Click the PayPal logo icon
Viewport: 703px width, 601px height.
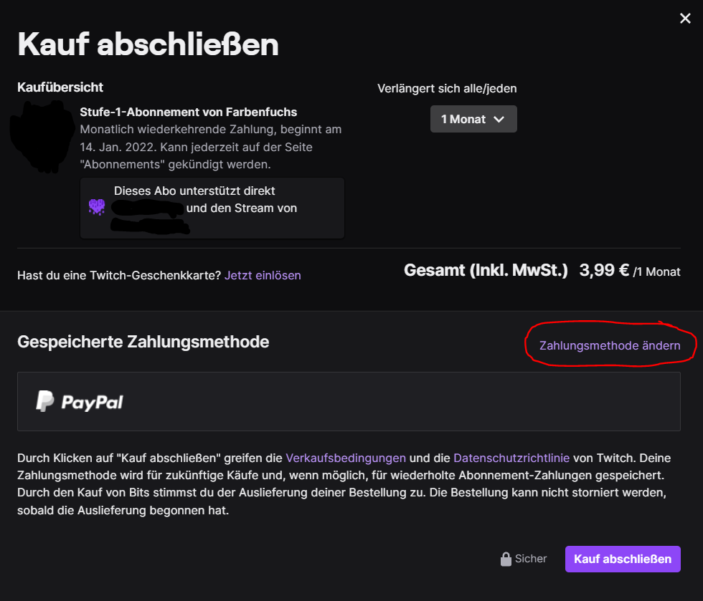point(45,401)
